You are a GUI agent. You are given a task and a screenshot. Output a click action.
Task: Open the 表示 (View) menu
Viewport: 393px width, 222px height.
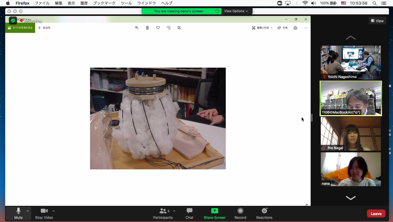[71, 3]
